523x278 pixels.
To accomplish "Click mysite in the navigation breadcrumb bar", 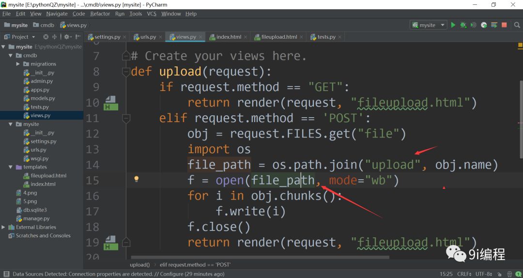I will pos(16,25).
